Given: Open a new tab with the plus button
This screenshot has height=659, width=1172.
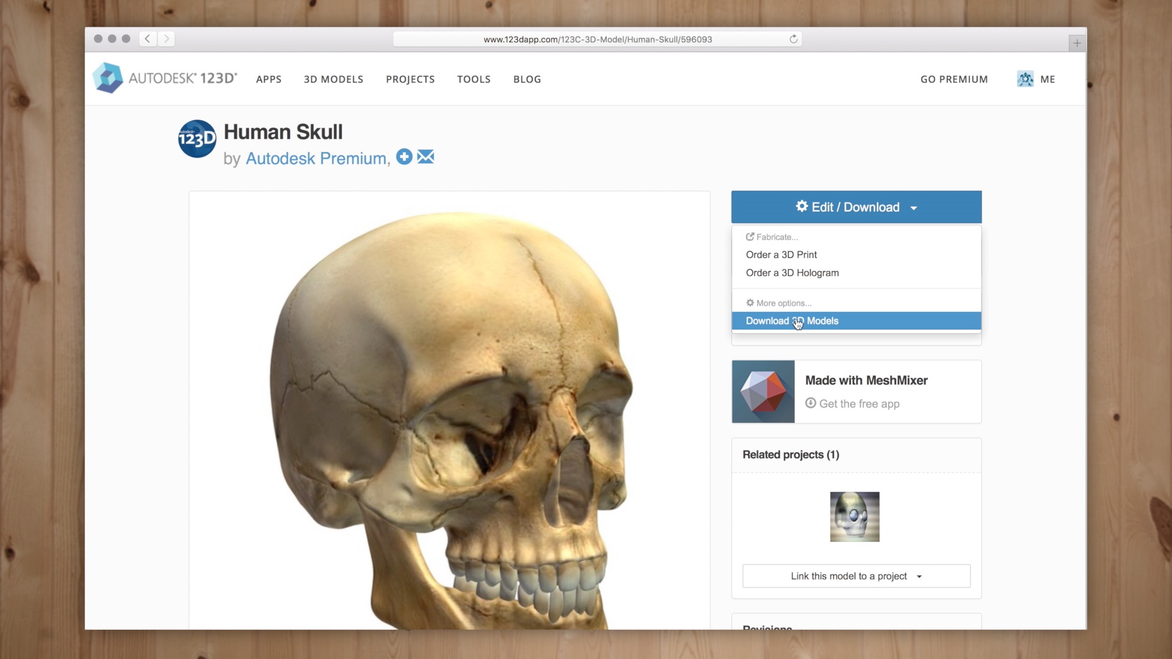Looking at the screenshot, I should tap(1077, 43).
